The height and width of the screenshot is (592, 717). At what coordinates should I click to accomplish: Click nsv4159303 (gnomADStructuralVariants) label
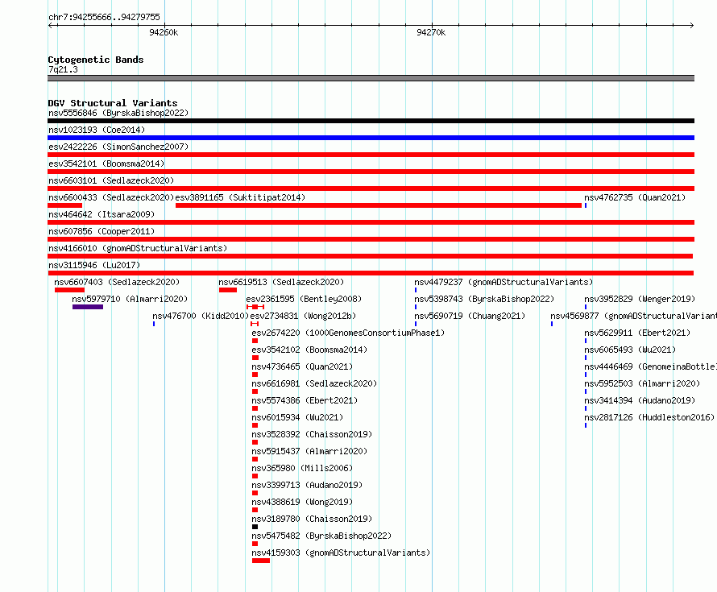(341, 553)
